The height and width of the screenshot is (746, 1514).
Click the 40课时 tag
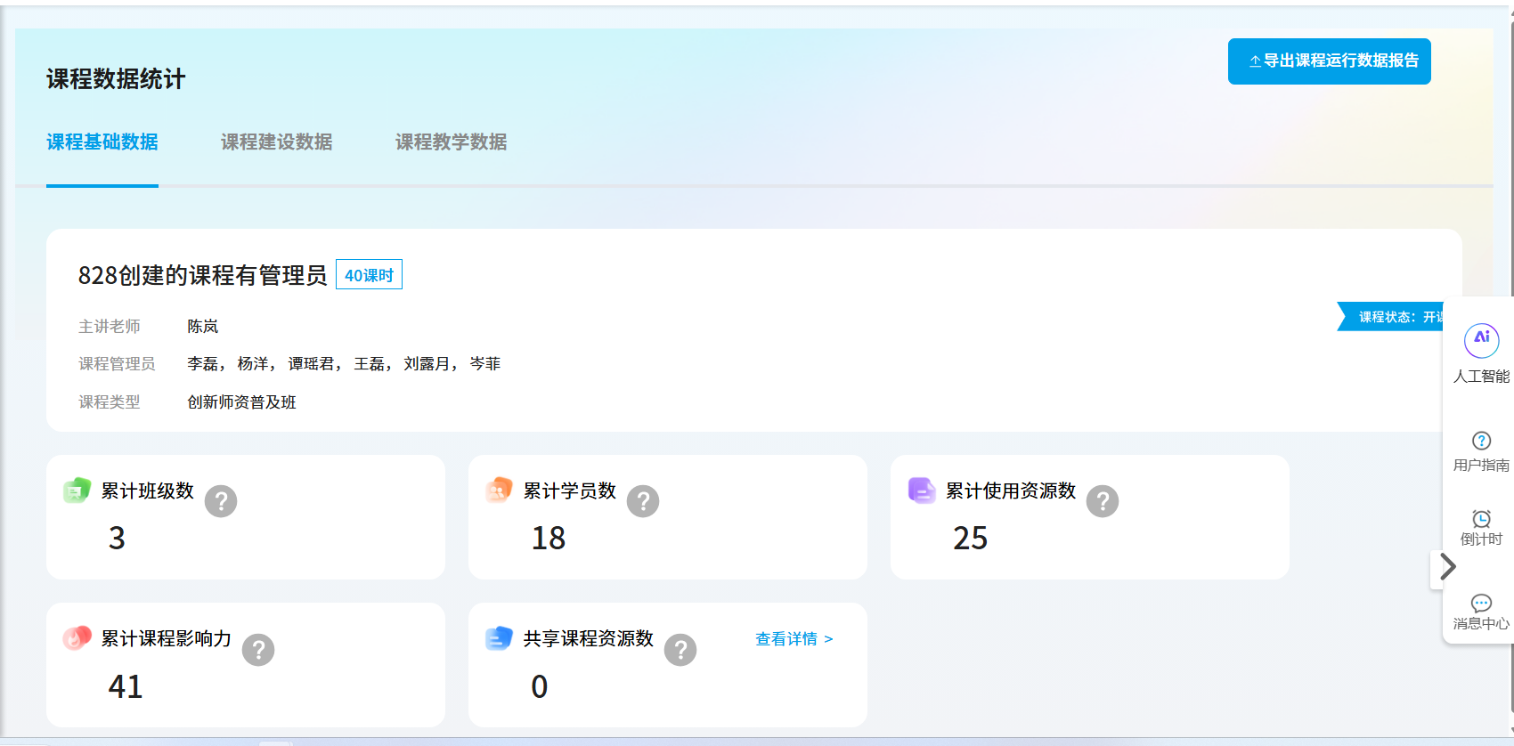(369, 275)
